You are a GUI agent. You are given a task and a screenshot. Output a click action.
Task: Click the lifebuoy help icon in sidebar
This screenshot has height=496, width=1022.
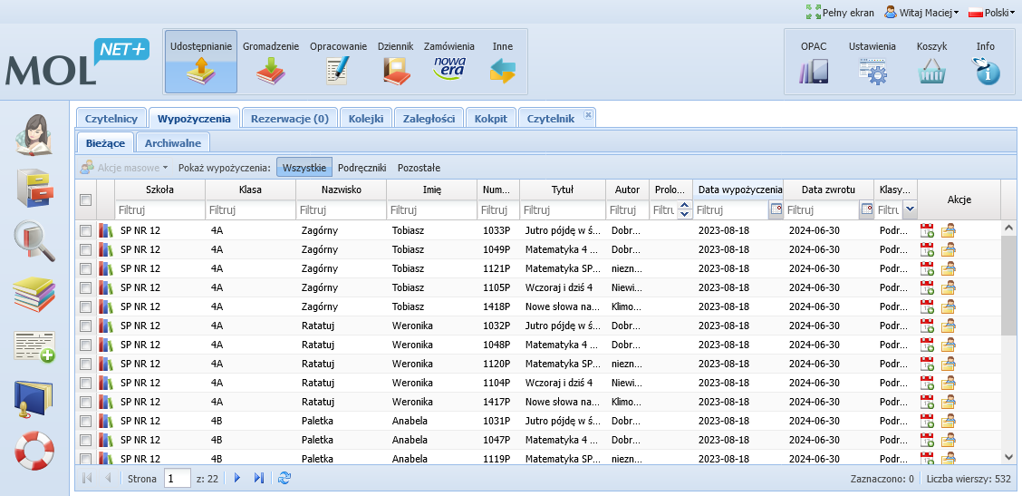[x=34, y=451]
